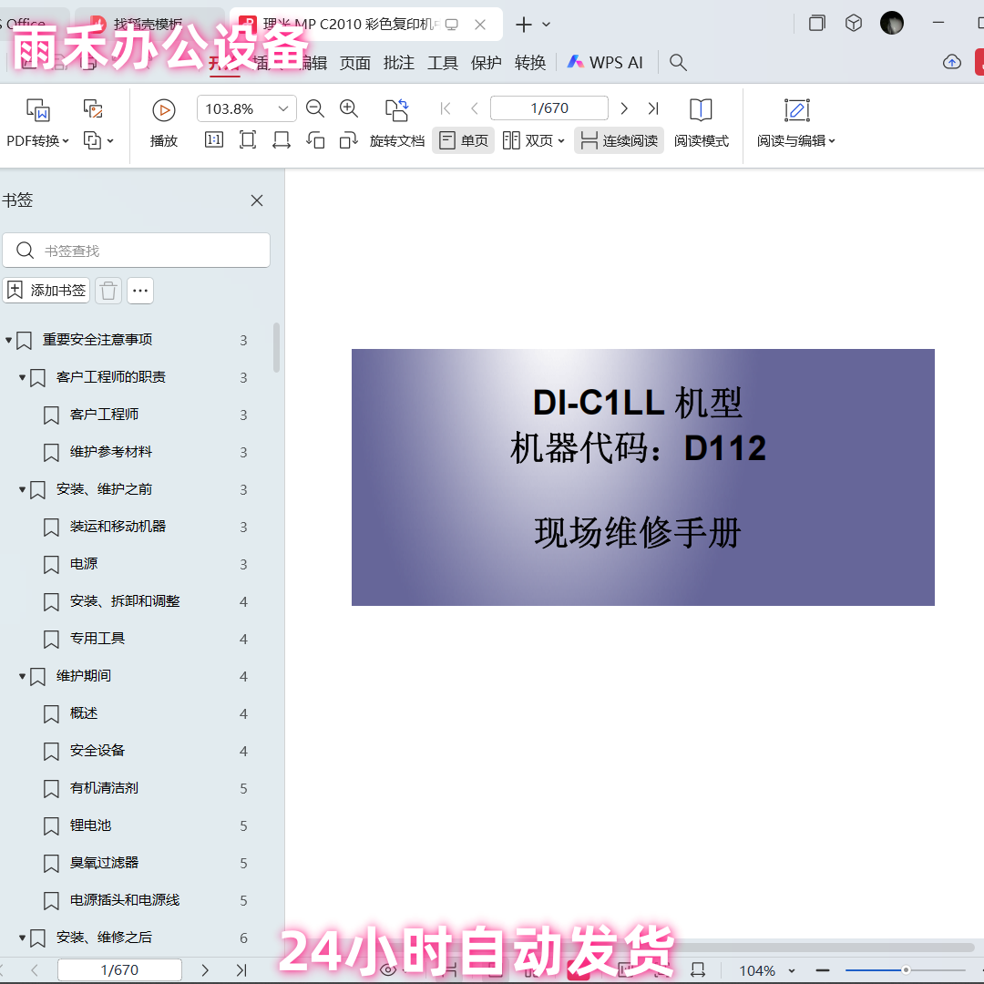Screen dimensions: 984x984
Task: Collapse 安装、维修之后 bookmark
Action: [x=22, y=938]
